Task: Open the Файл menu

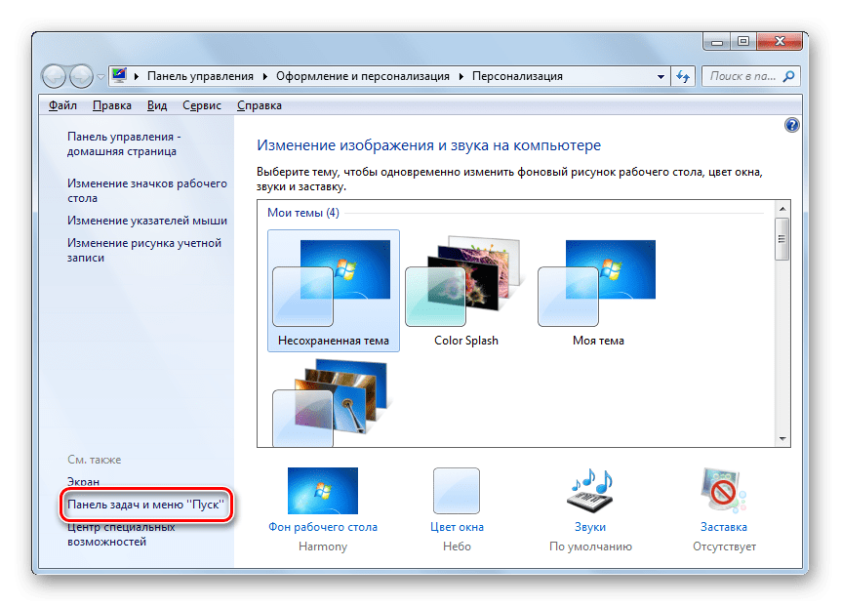Action: 62,105
